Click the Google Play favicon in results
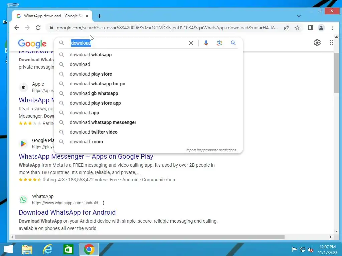This screenshot has height=256, width=342. [x=23, y=144]
